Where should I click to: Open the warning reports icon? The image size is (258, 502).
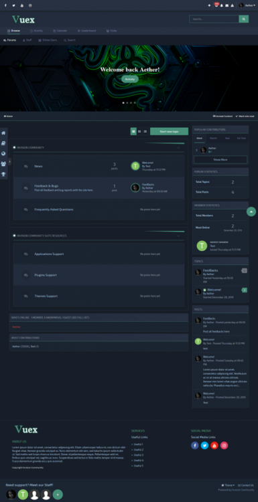pyautogui.click(x=232, y=5)
